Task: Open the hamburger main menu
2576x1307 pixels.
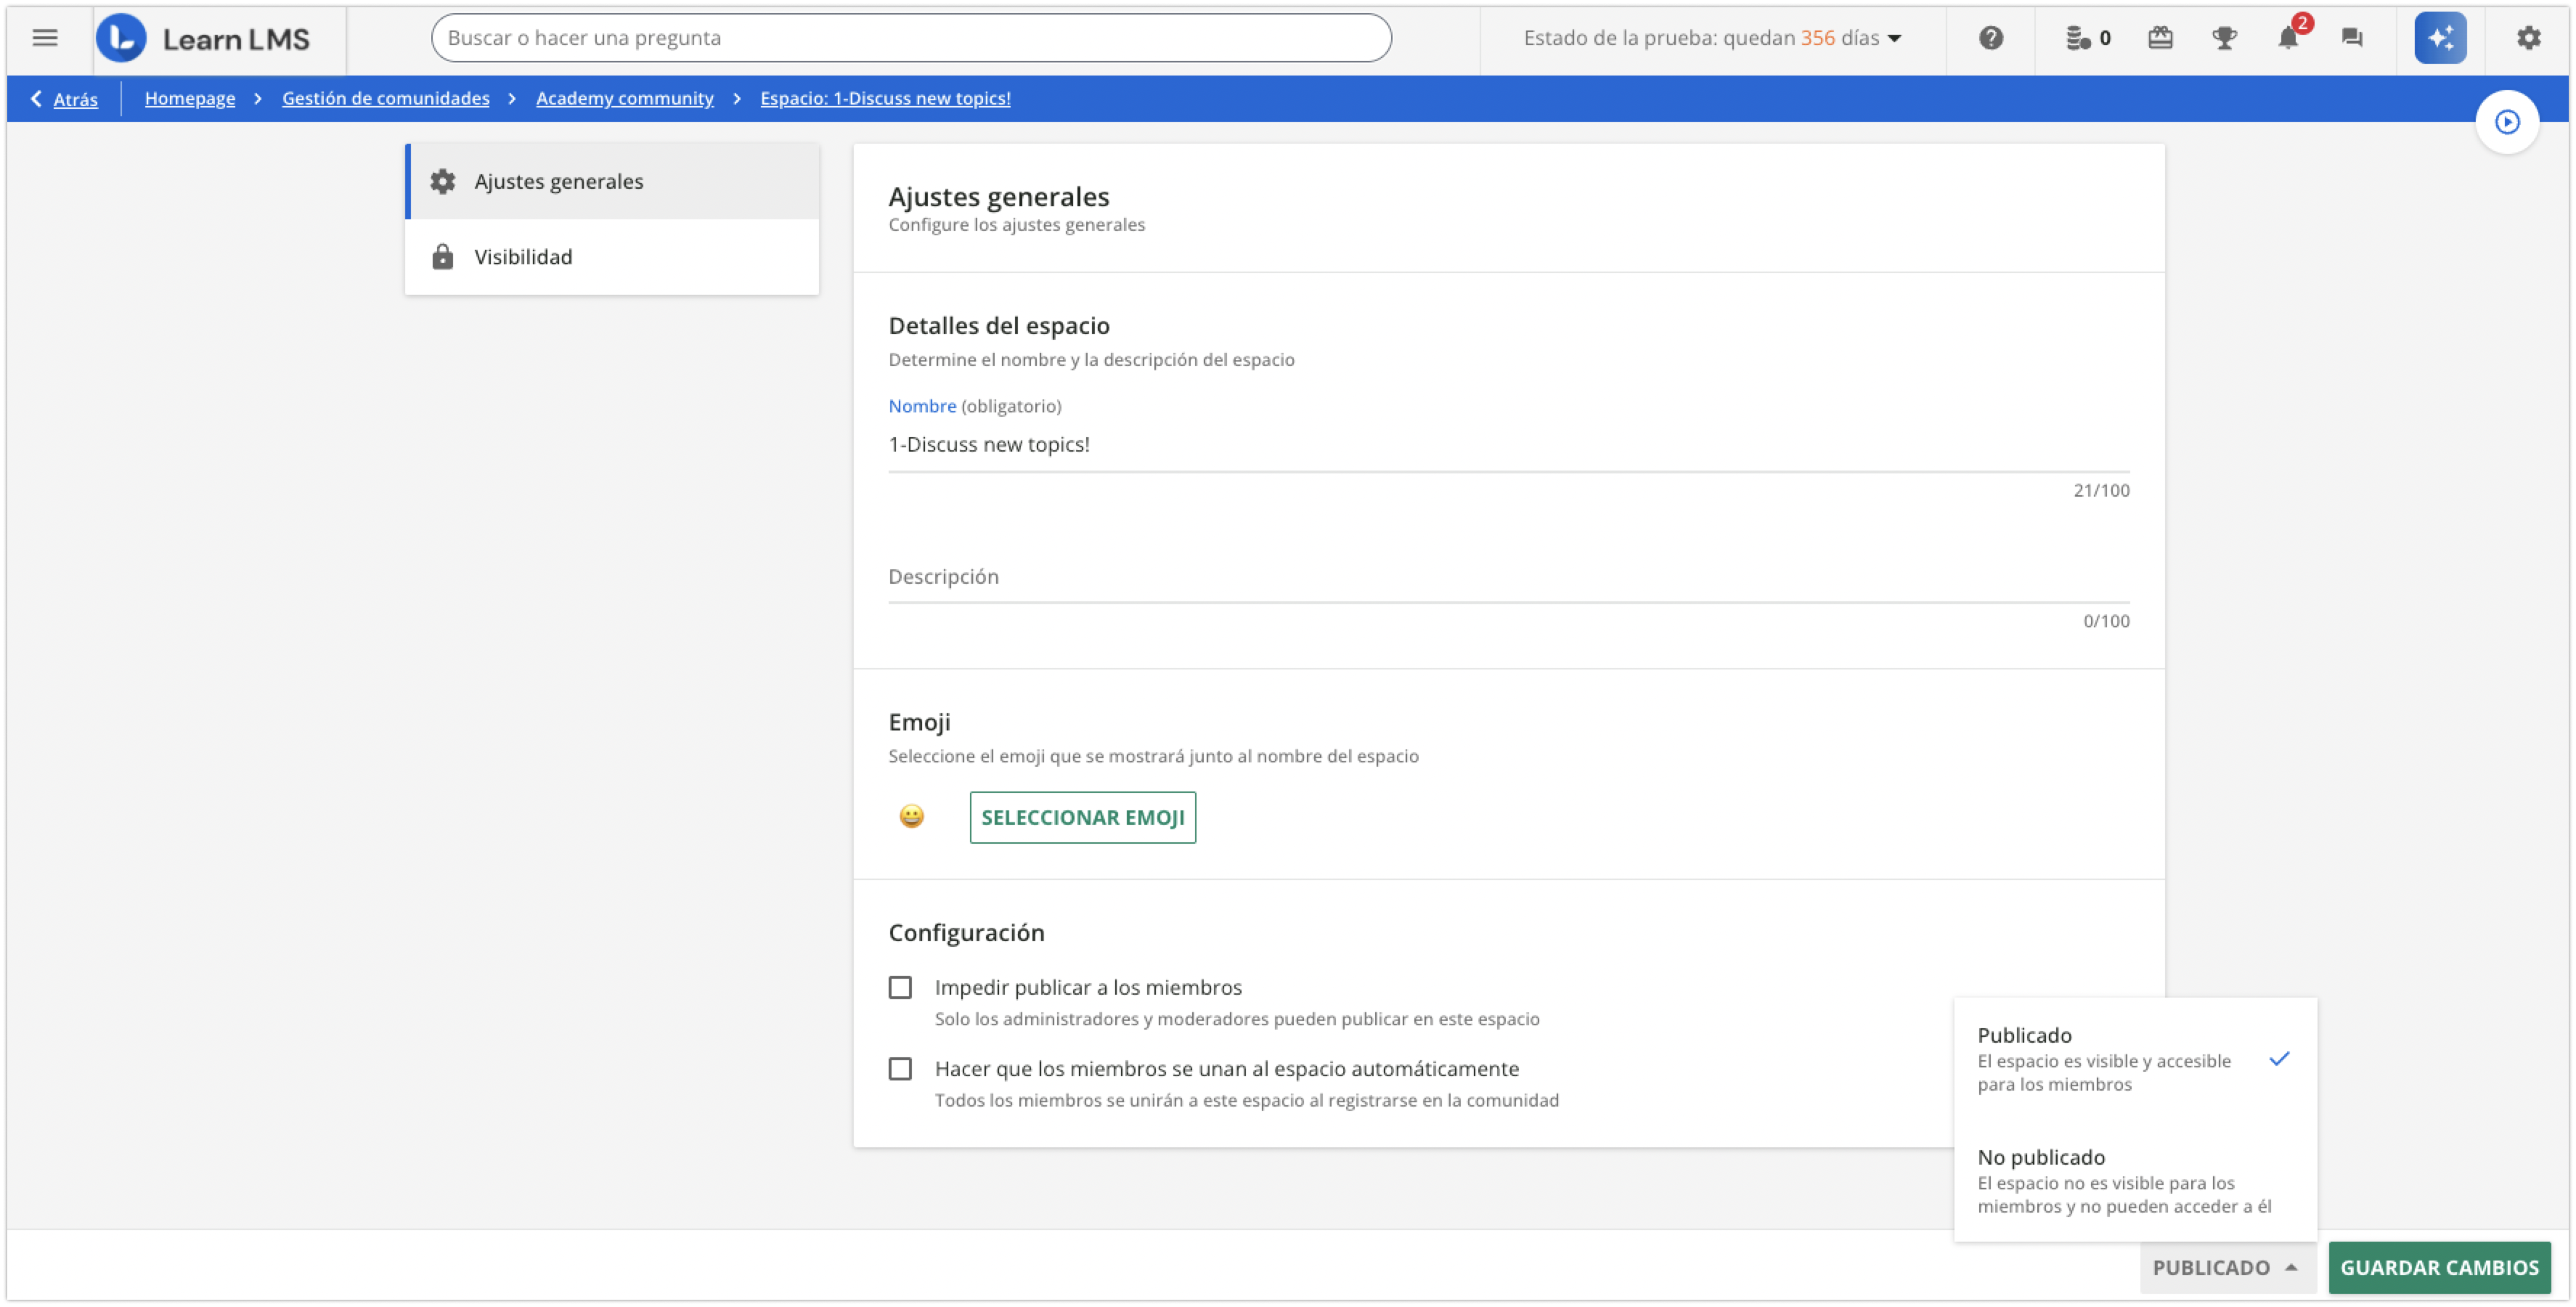Action: [45, 38]
